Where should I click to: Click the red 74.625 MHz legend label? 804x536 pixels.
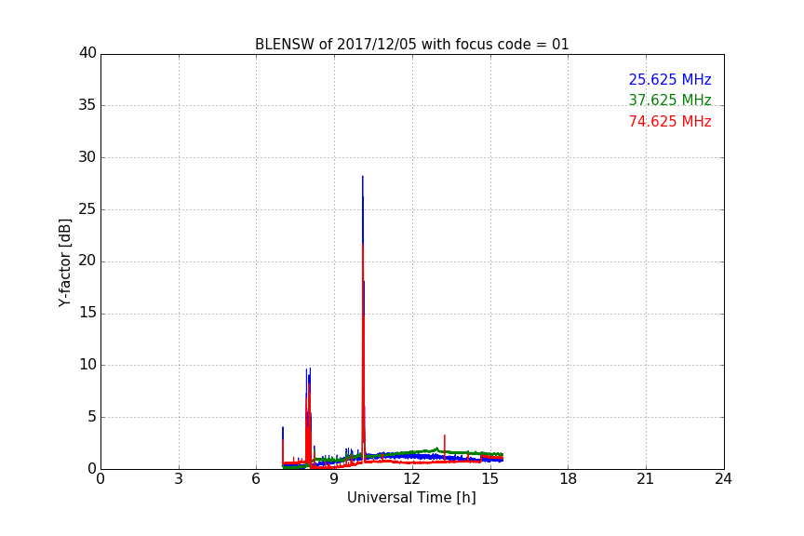click(670, 122)
